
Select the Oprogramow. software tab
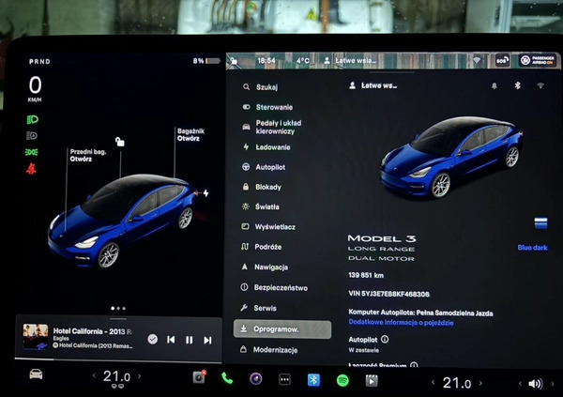(x=282, y=329)
